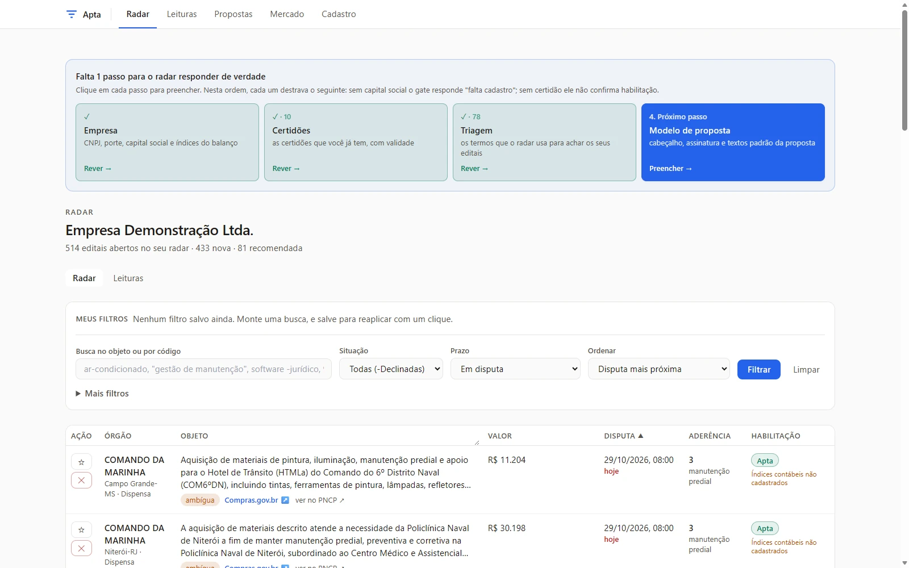Open Leituras in top navigation
909x568 pixels.
[182, 14]
